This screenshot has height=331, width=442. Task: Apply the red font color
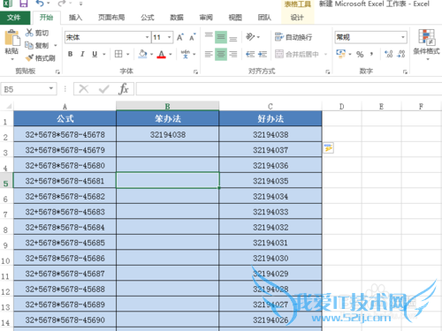coord(161,54)
